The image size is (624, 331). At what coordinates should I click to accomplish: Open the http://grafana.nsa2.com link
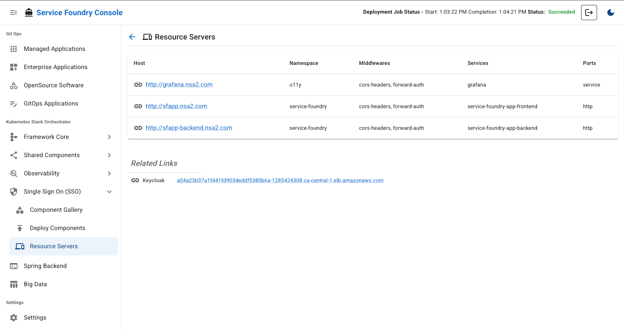179,85
